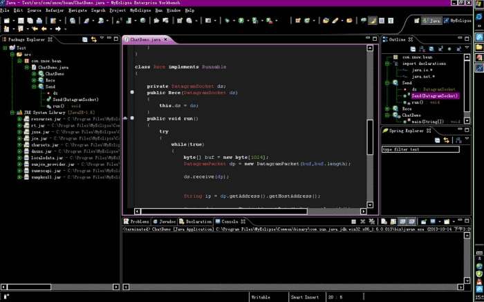Click the New file toolbar icon

point(6,21)
